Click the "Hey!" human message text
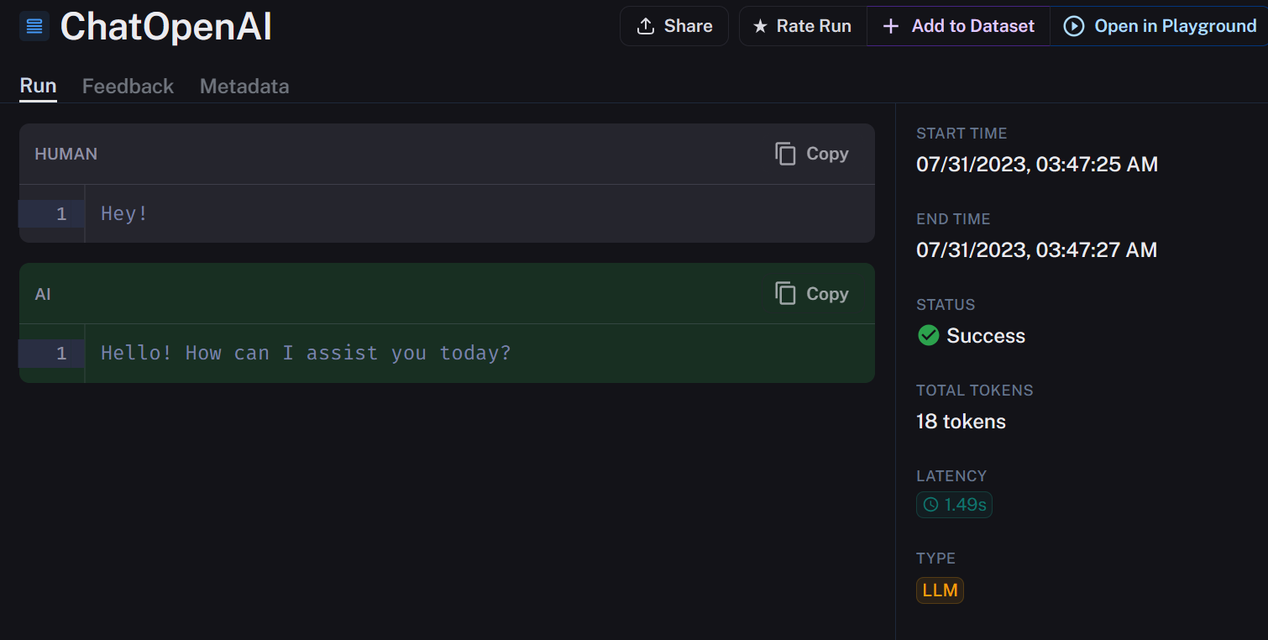Viewport: 1268px width, 640px height. pos(124,213)
